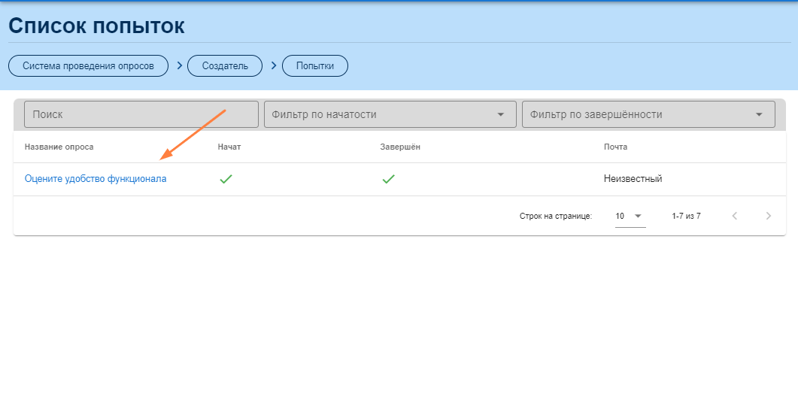
Task: Open the 'Оцените удобство функционала' survey link
Action: tap(96, 179)
